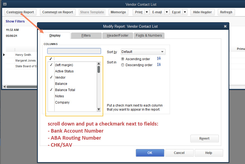Expand the Excel dropdown arrow
The image size is (245, 164).
tap(185, 12)
